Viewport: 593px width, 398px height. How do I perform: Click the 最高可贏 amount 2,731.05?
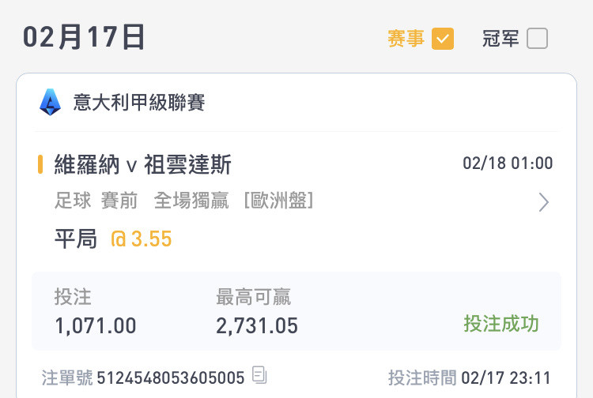coord(257,325)
